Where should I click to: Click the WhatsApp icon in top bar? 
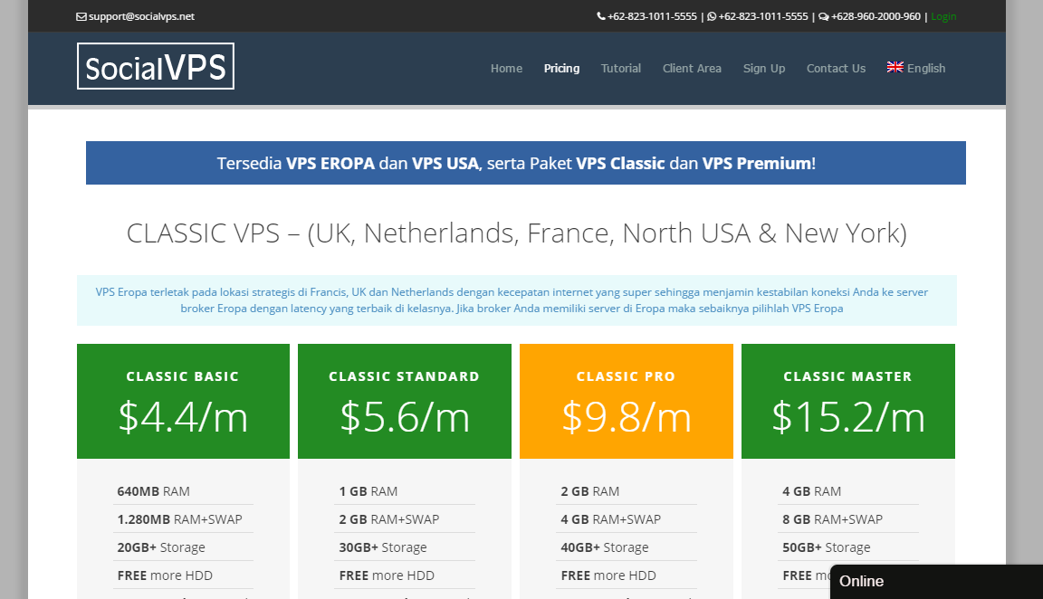point(712,16)
